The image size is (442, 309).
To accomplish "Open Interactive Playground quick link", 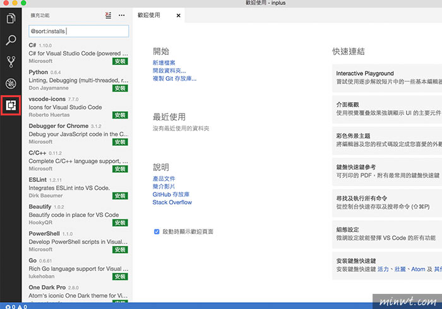I will coord(387,78).
